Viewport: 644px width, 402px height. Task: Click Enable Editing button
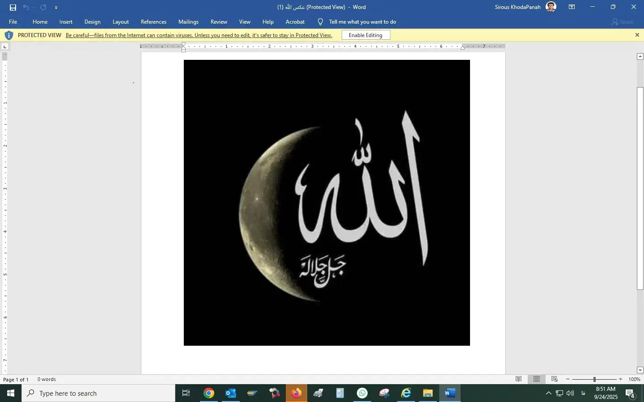coord(365,35)
